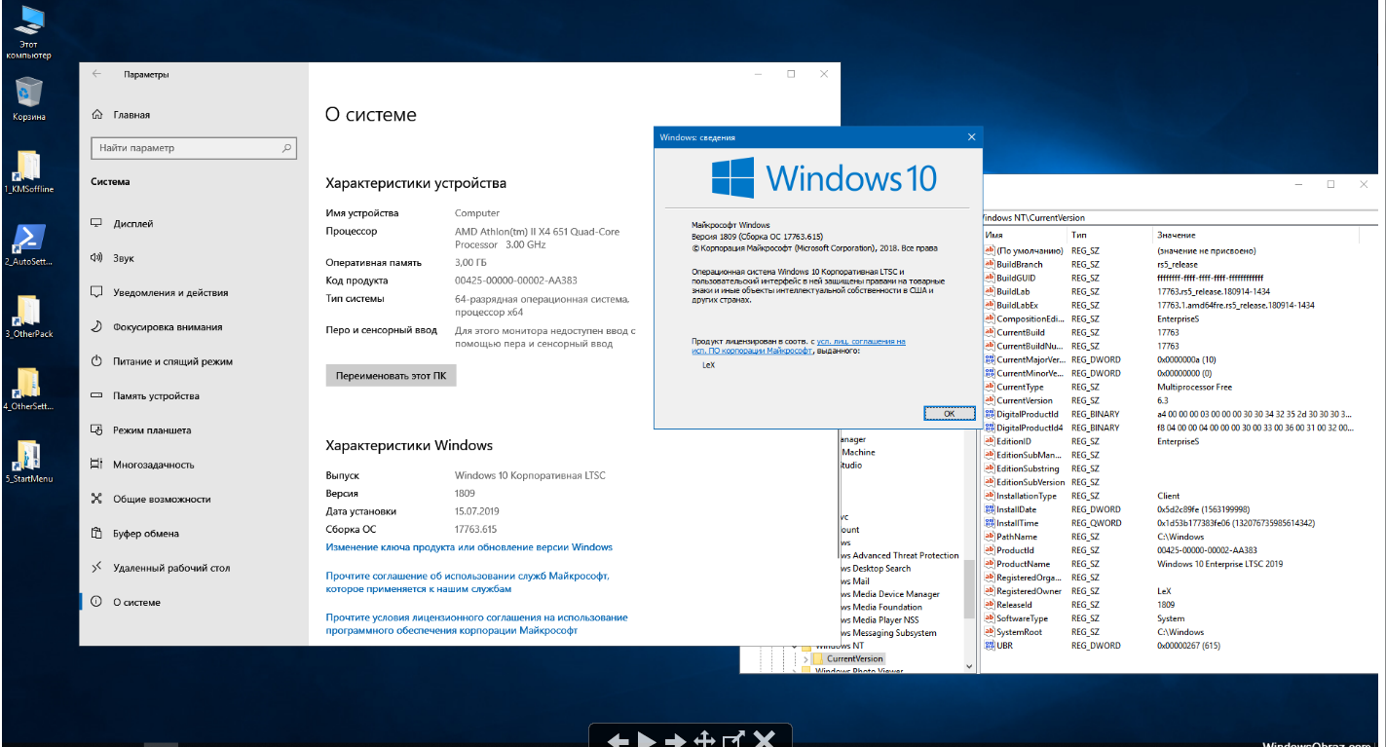Screen dimensions: 1386x747
Task: Click the info icon for О системе
Action: (x=96, y=602)
